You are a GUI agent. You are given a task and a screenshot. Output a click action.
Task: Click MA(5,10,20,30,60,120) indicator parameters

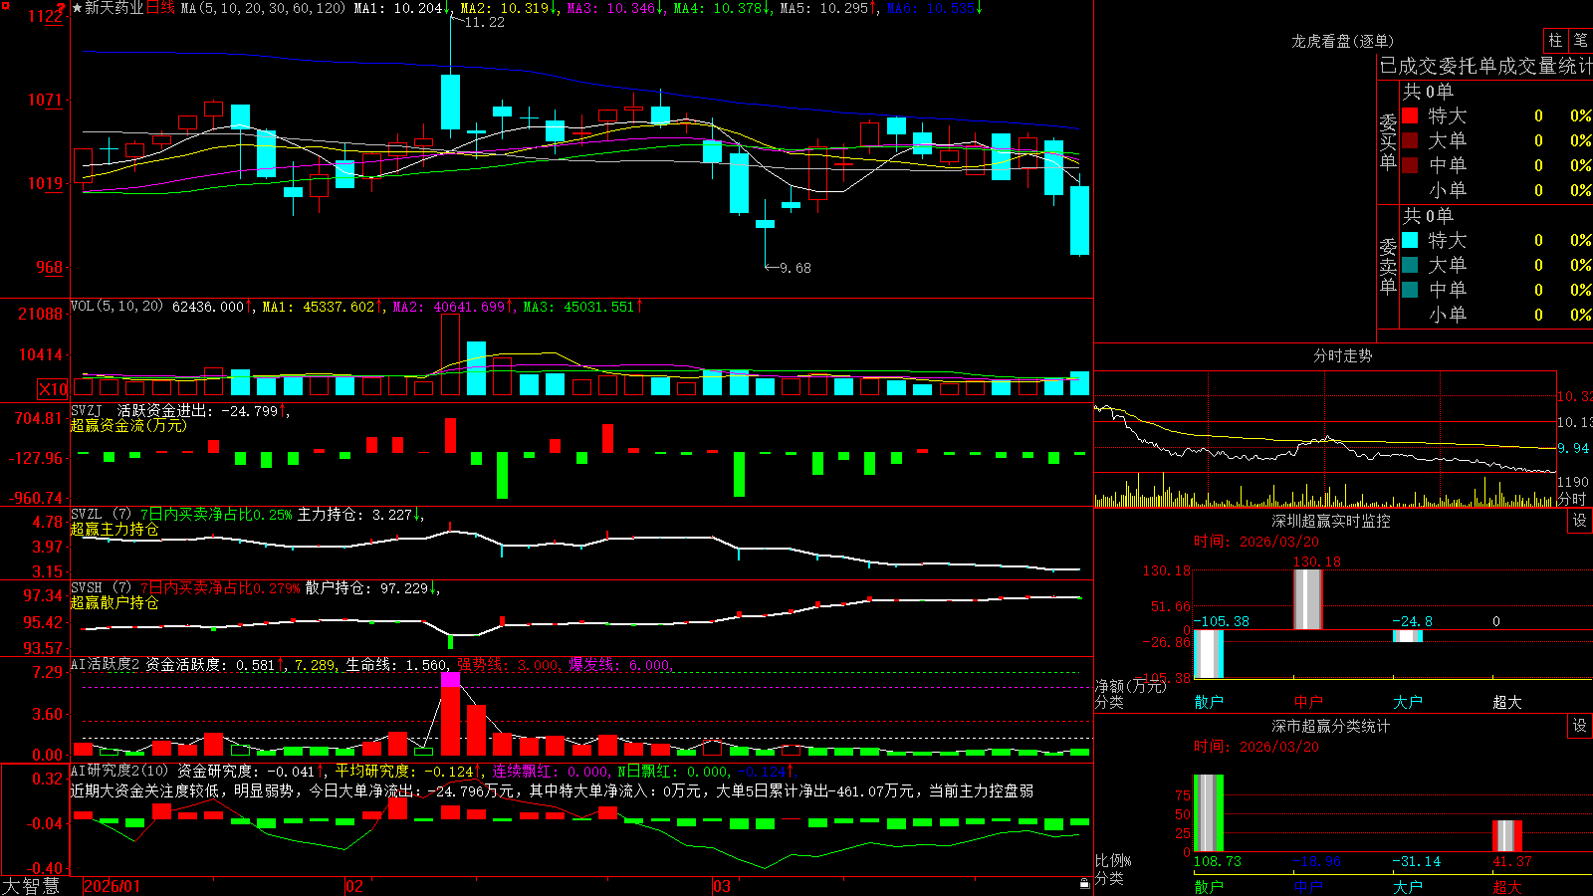264,8
